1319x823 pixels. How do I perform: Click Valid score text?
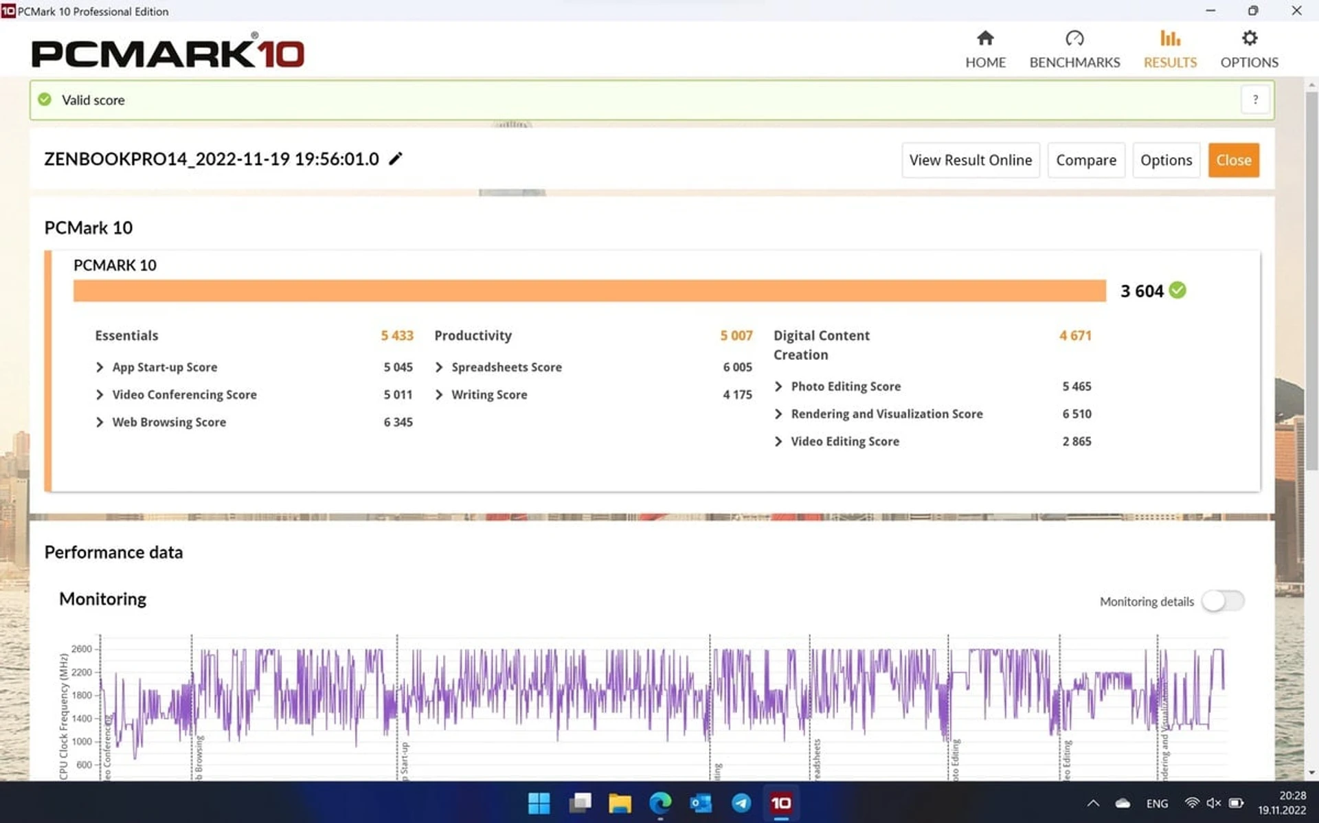[93, 100]
